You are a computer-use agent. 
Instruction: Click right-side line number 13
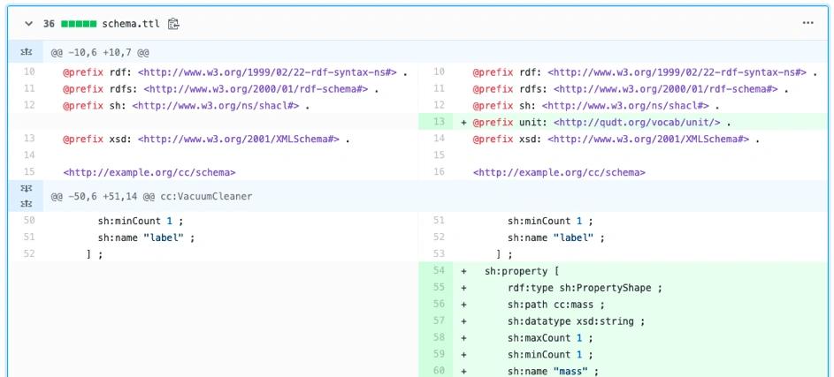pyautogui.click(x=439, y=122)
